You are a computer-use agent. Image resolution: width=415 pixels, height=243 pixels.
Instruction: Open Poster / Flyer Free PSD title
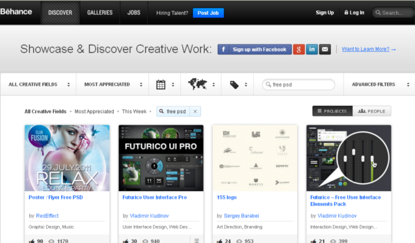click(56, 198)
